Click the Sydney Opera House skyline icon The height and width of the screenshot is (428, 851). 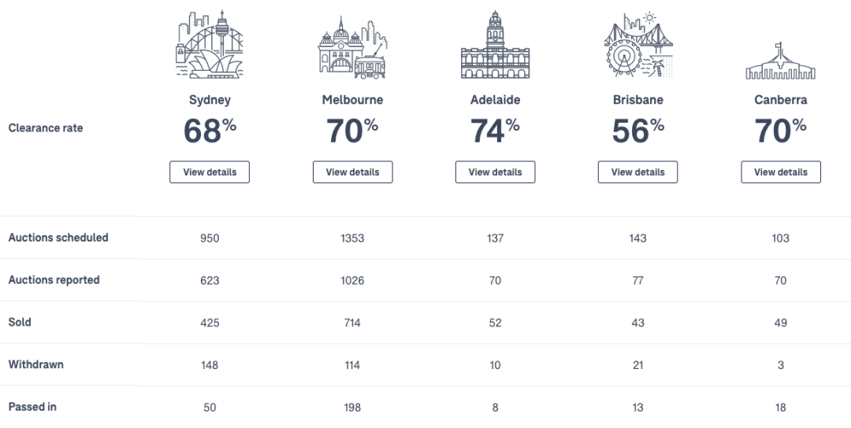click(x=210, y=44)
